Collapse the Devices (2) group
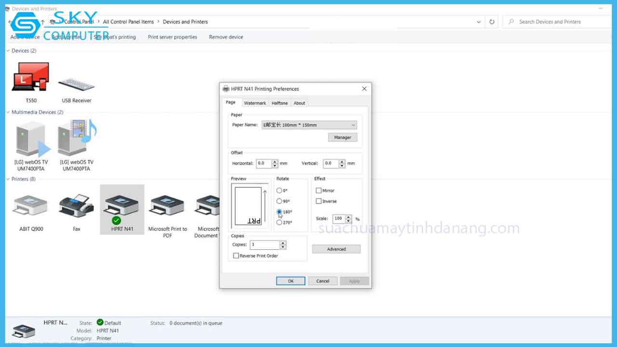The width and height of the screenshot is (617, 347). coord(8,51)
